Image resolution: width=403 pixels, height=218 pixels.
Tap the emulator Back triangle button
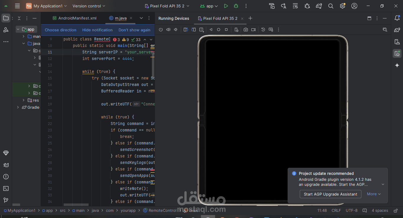[211, 30]
